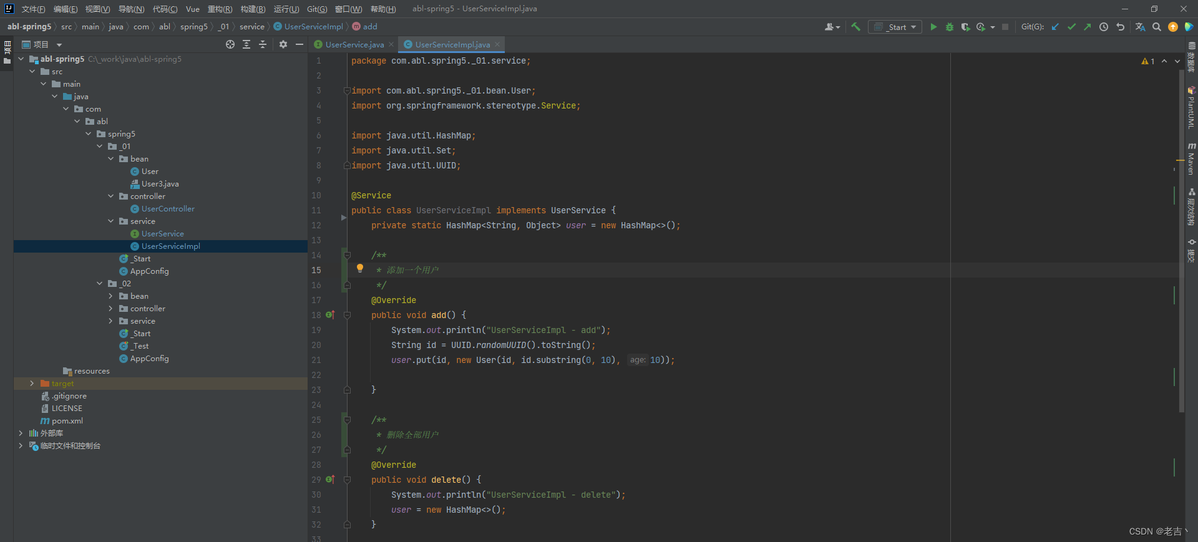
Task: Click the warning indicator showing 1
Action: coord(1148,61)
